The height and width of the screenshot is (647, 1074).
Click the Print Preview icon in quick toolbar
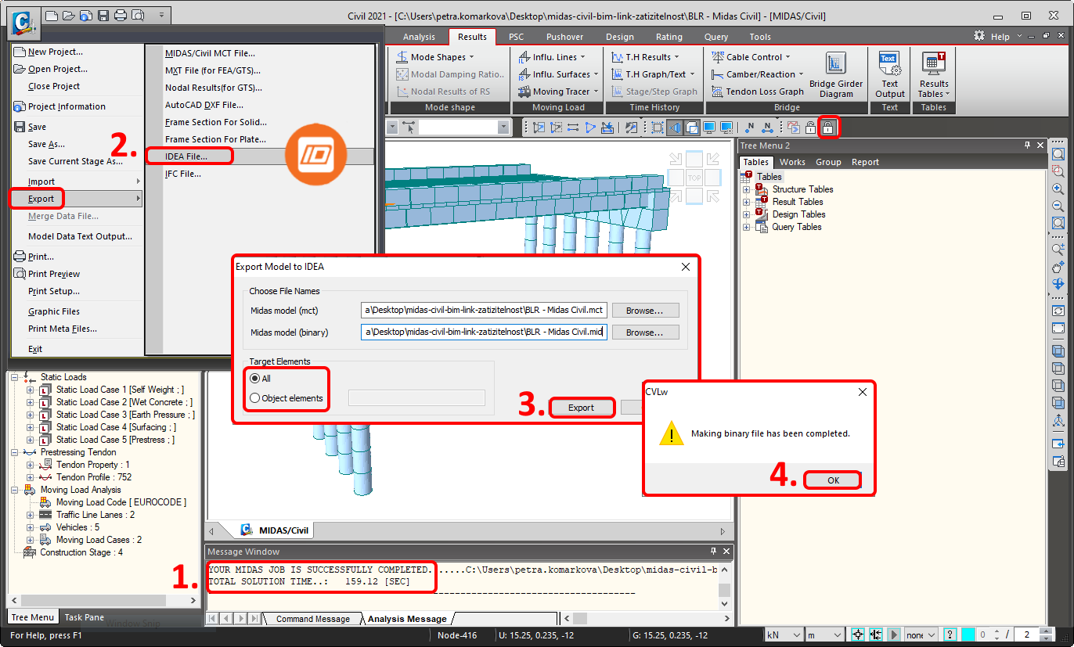138,15
